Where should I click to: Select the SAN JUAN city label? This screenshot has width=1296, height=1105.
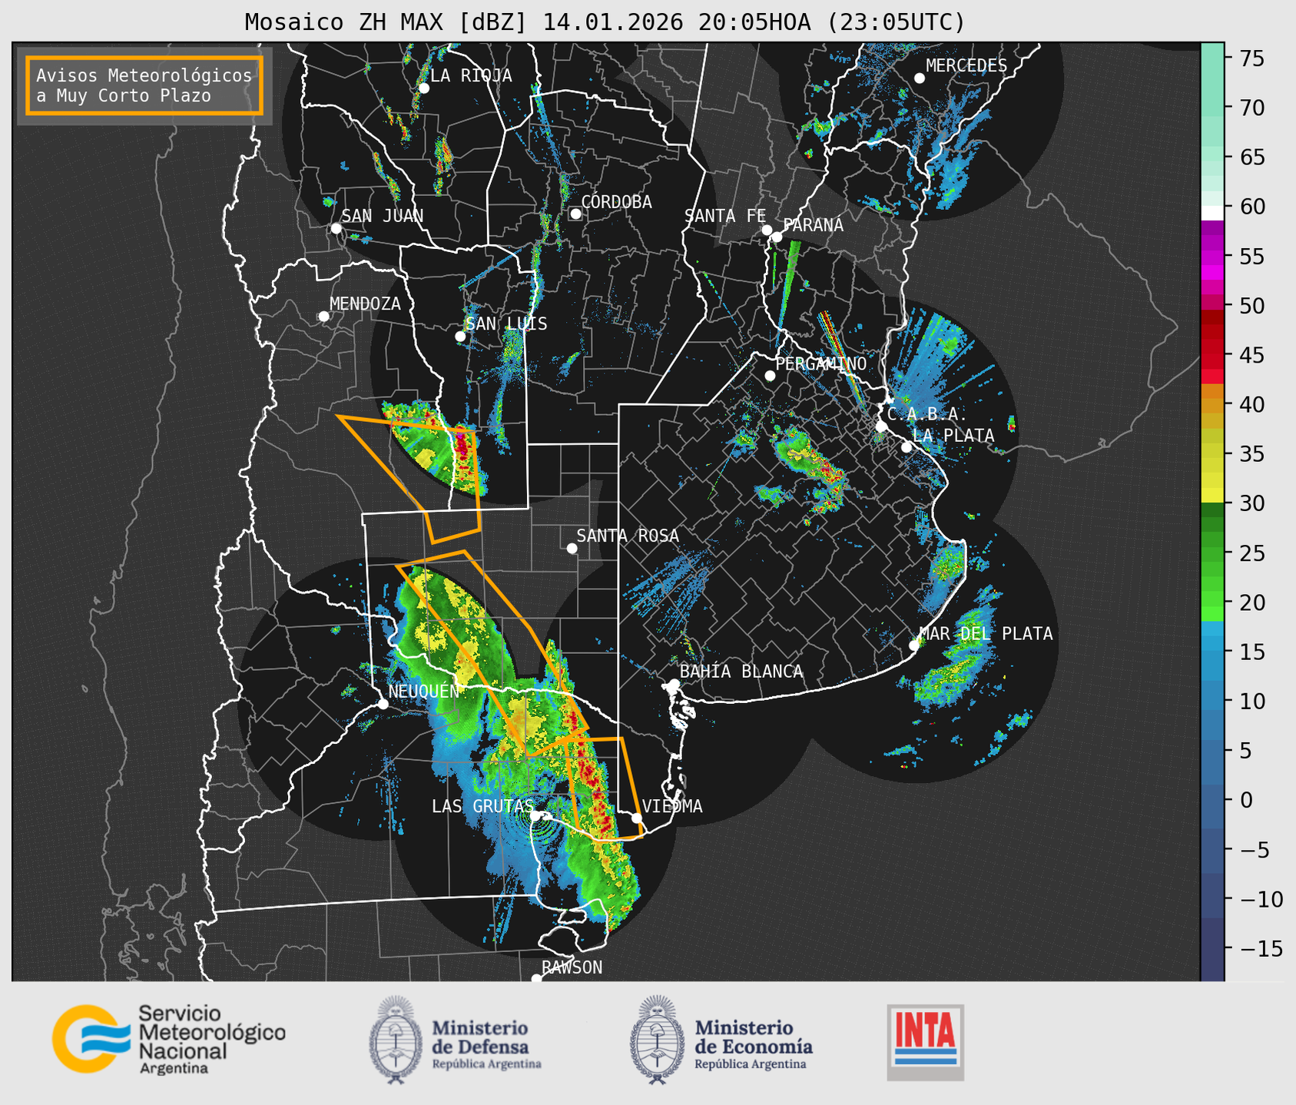point(382,216)
